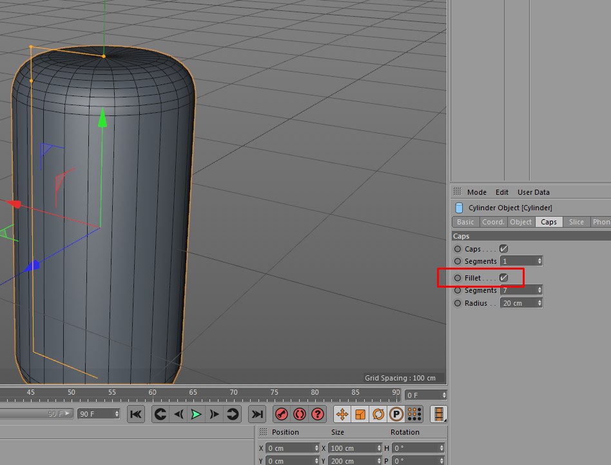Toggle the orange Scale keying icon
This screenshot has width=611, height=465.
coord(360,414)
